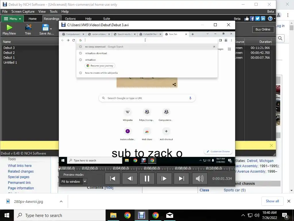294x221 pixels.
Task: Click the Class link in infobox
Action: (x=204, y=190)
